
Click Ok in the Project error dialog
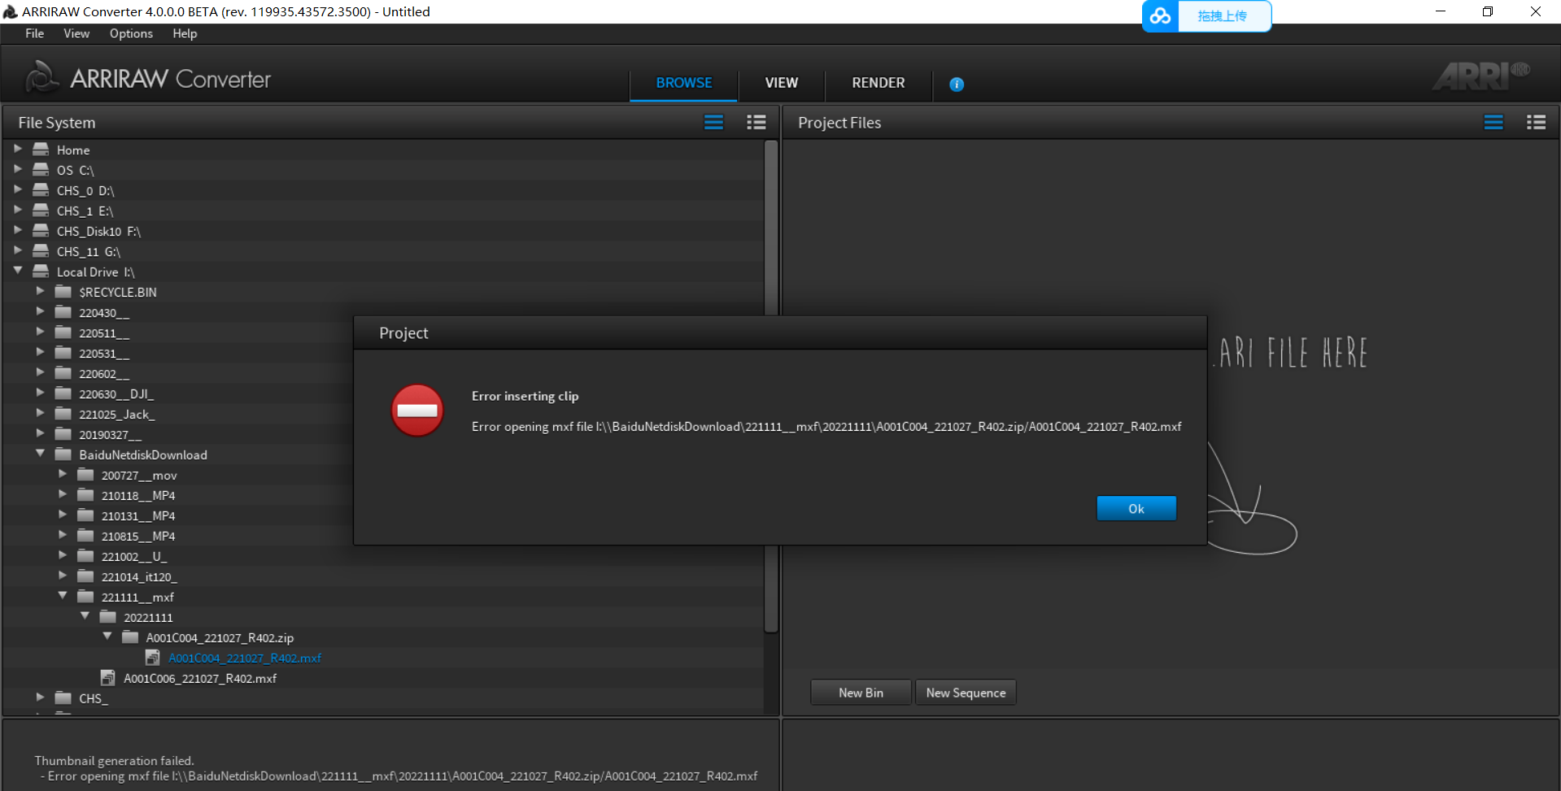(1136, 508)
